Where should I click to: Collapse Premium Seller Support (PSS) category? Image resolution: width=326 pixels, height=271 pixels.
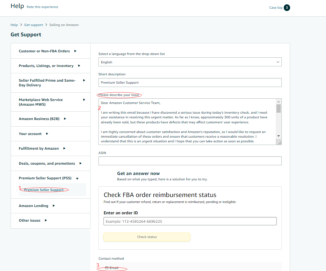[49, 178]
